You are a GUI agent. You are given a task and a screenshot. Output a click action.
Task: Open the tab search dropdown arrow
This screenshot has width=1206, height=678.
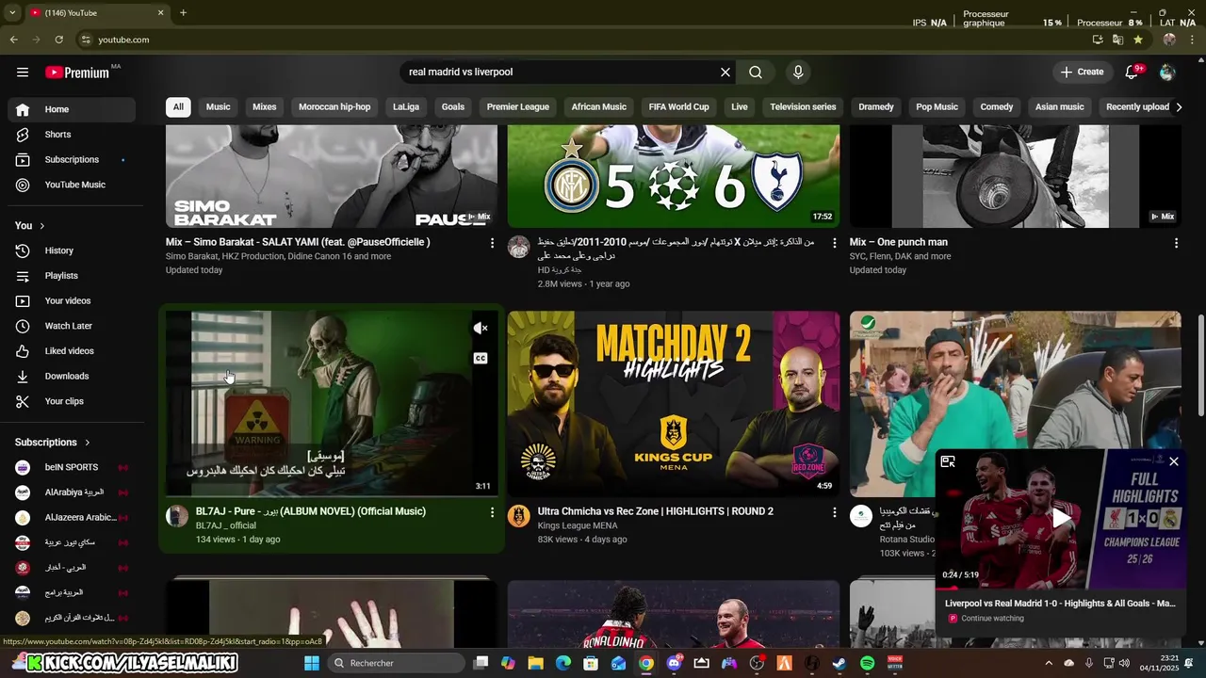[12, 13]
